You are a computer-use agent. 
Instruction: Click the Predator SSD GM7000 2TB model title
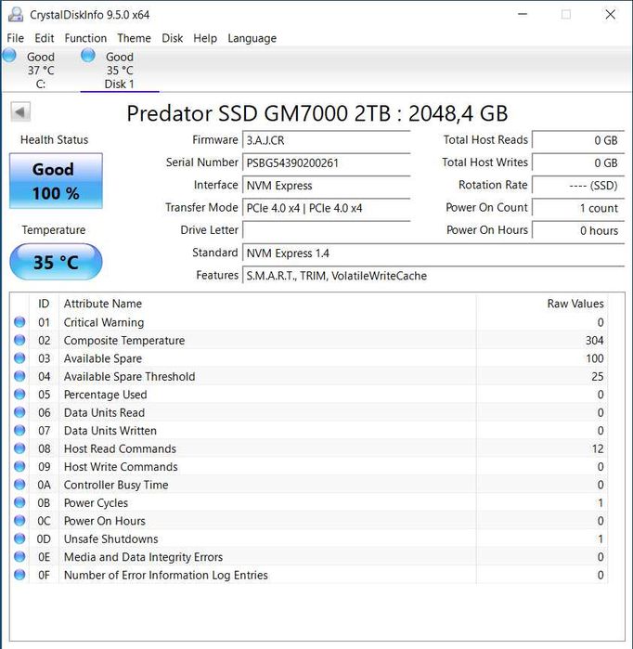pyautogui.click(x=316, y=113)
